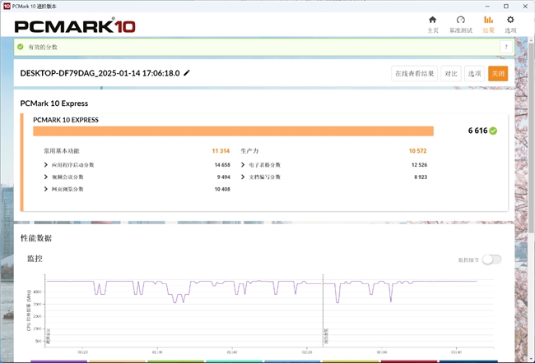Viewport: 535px width, 363px height.
Task: Click the Compare (对比) button
Action: (x=451, y=74)
